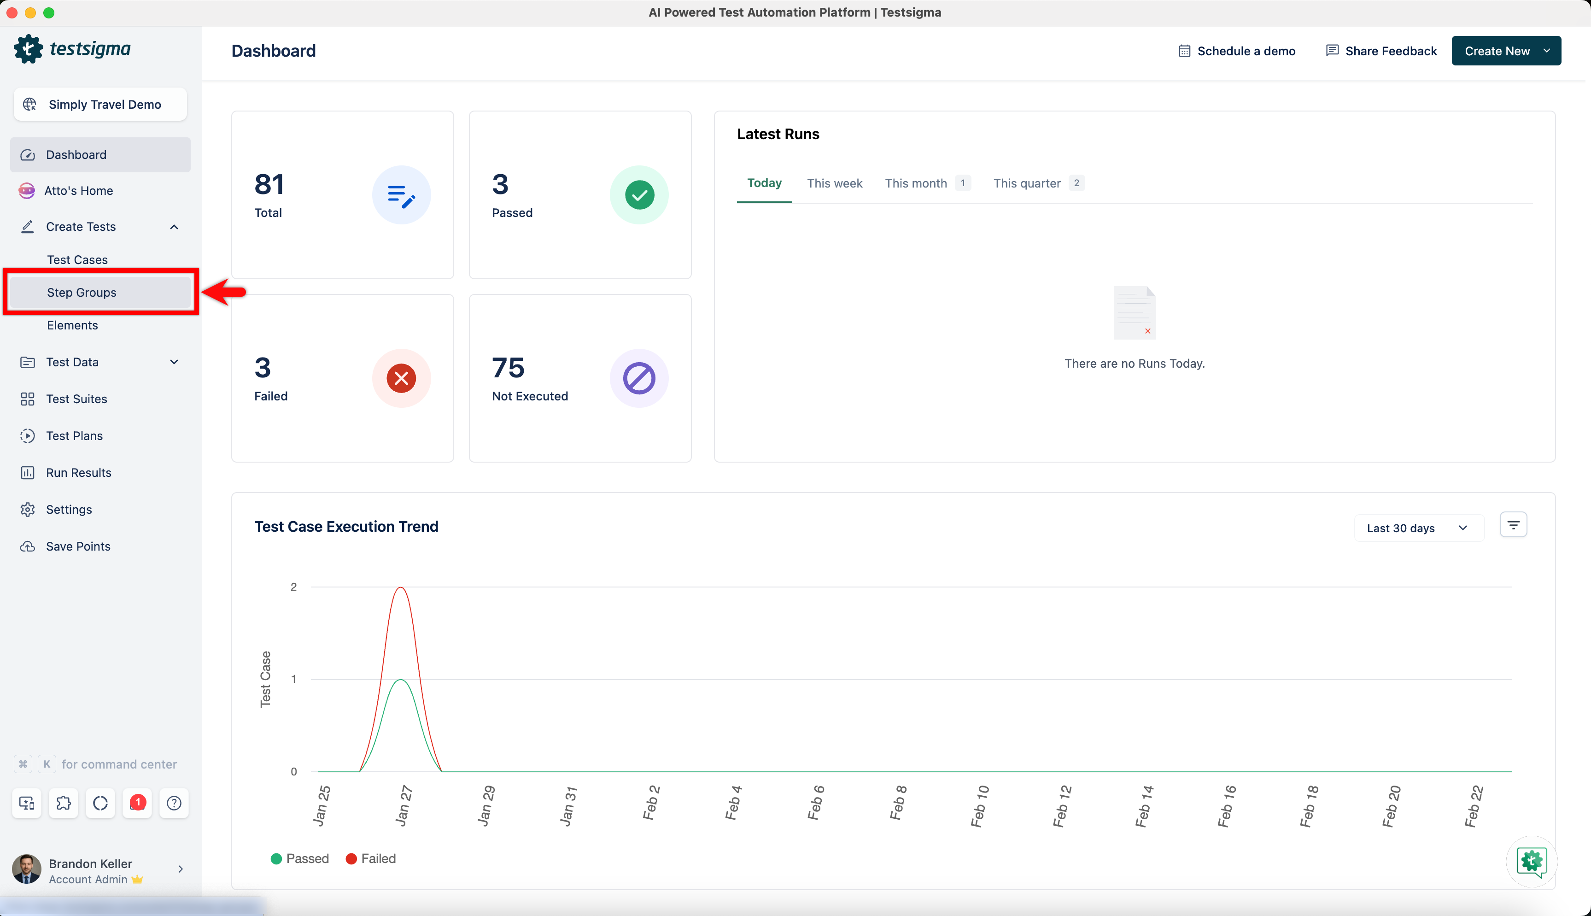The height and width of the screenshot is (916, 1591).
Task: Click the Testsigma gear logo
Action: 28,49
